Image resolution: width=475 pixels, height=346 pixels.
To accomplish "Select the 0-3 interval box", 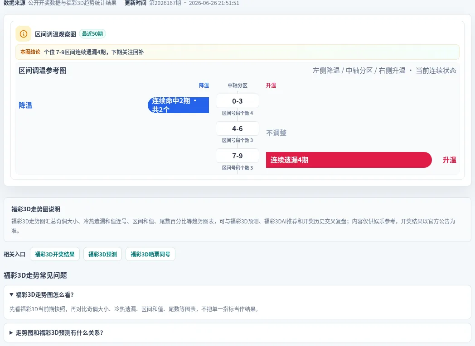I will [237, 101].
